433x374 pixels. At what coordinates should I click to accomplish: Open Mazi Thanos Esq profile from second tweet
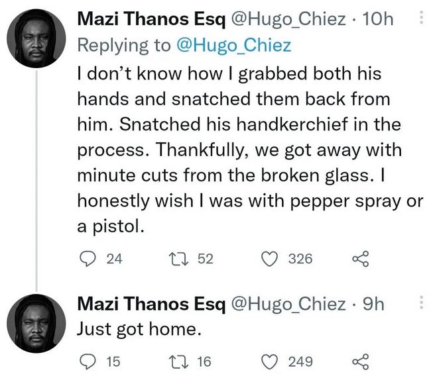click(150, 304)
